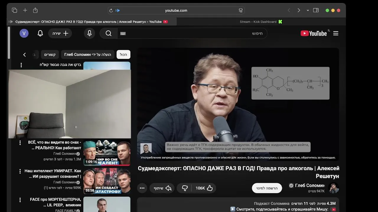
Task: Reload the youtube.com page
Action: tap(111, 11)
